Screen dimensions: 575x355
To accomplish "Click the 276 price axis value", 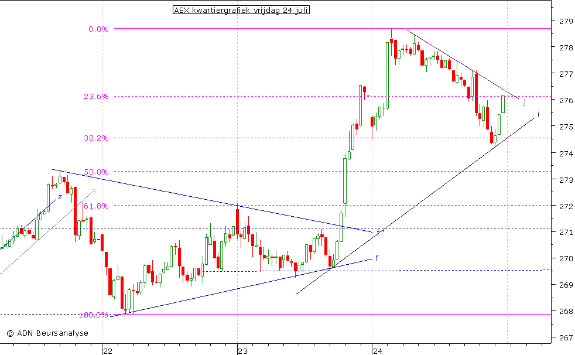I will tap(566, 101).
